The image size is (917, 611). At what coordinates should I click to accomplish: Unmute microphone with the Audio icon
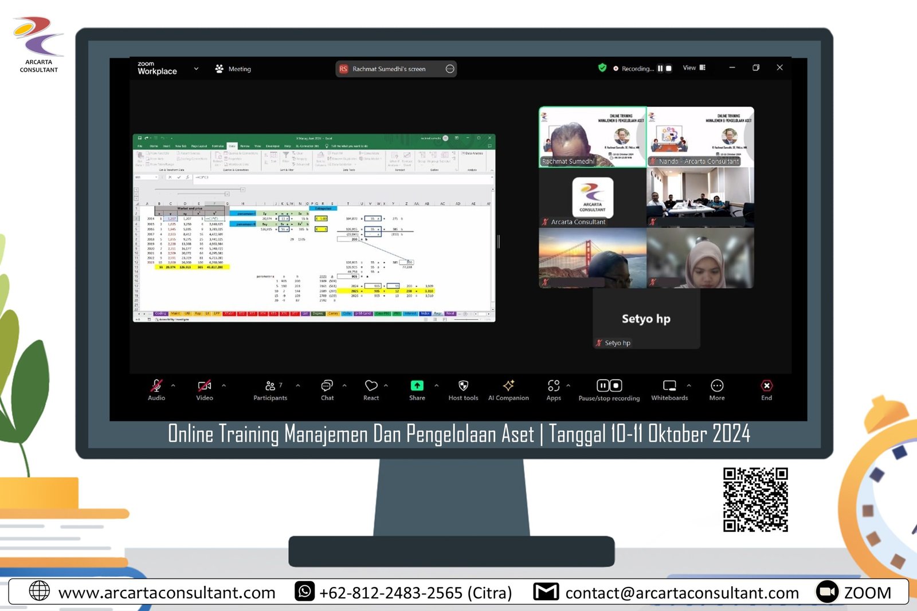(156, 386)
